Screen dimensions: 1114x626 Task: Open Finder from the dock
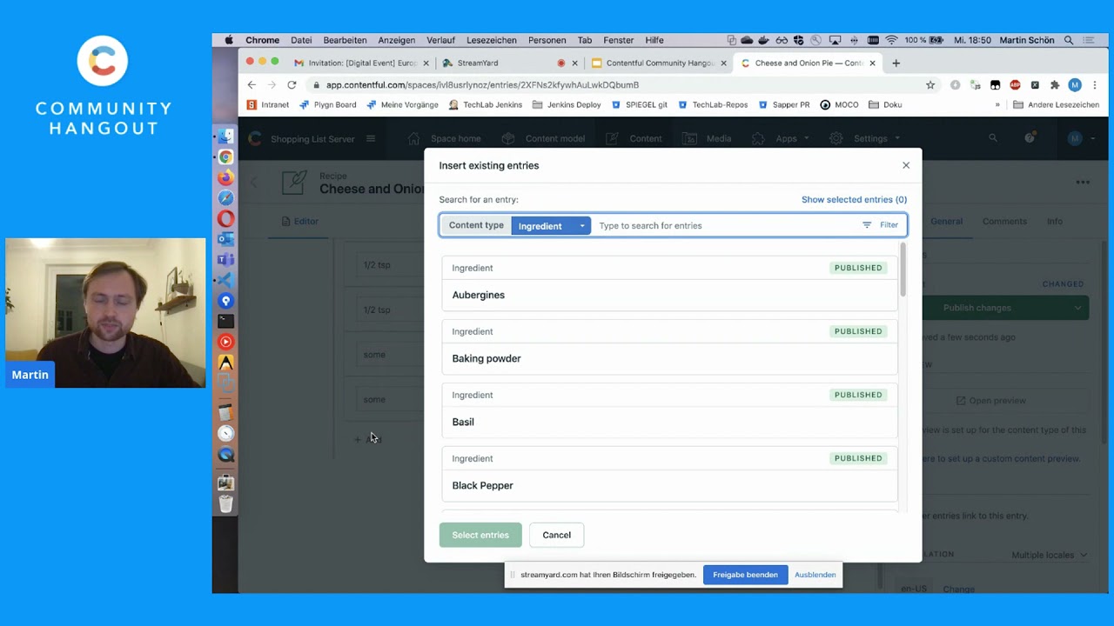tap(225, 137)
